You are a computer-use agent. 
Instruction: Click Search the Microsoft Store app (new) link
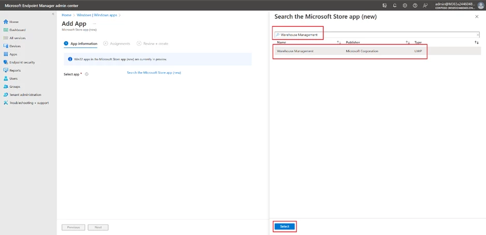[x=154, y=73]
